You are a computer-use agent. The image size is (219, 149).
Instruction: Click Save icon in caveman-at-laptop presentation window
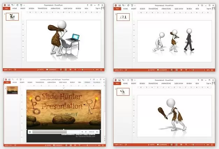(x=8, y=5)
